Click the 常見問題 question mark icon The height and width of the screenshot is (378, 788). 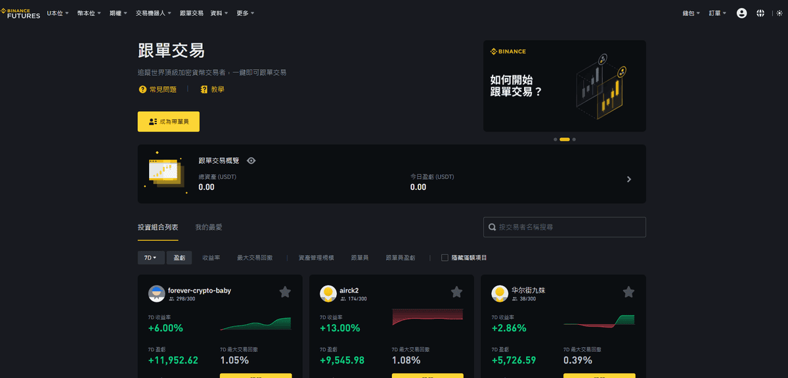142,89
